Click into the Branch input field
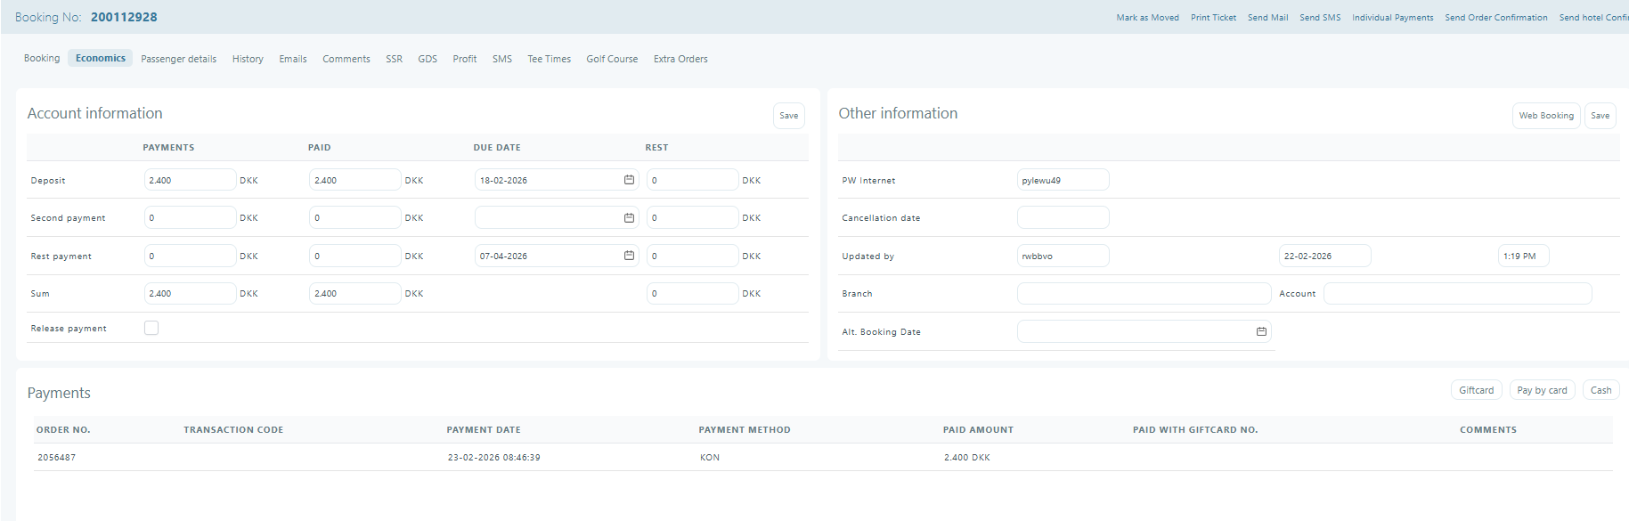 click(1144, 294)
